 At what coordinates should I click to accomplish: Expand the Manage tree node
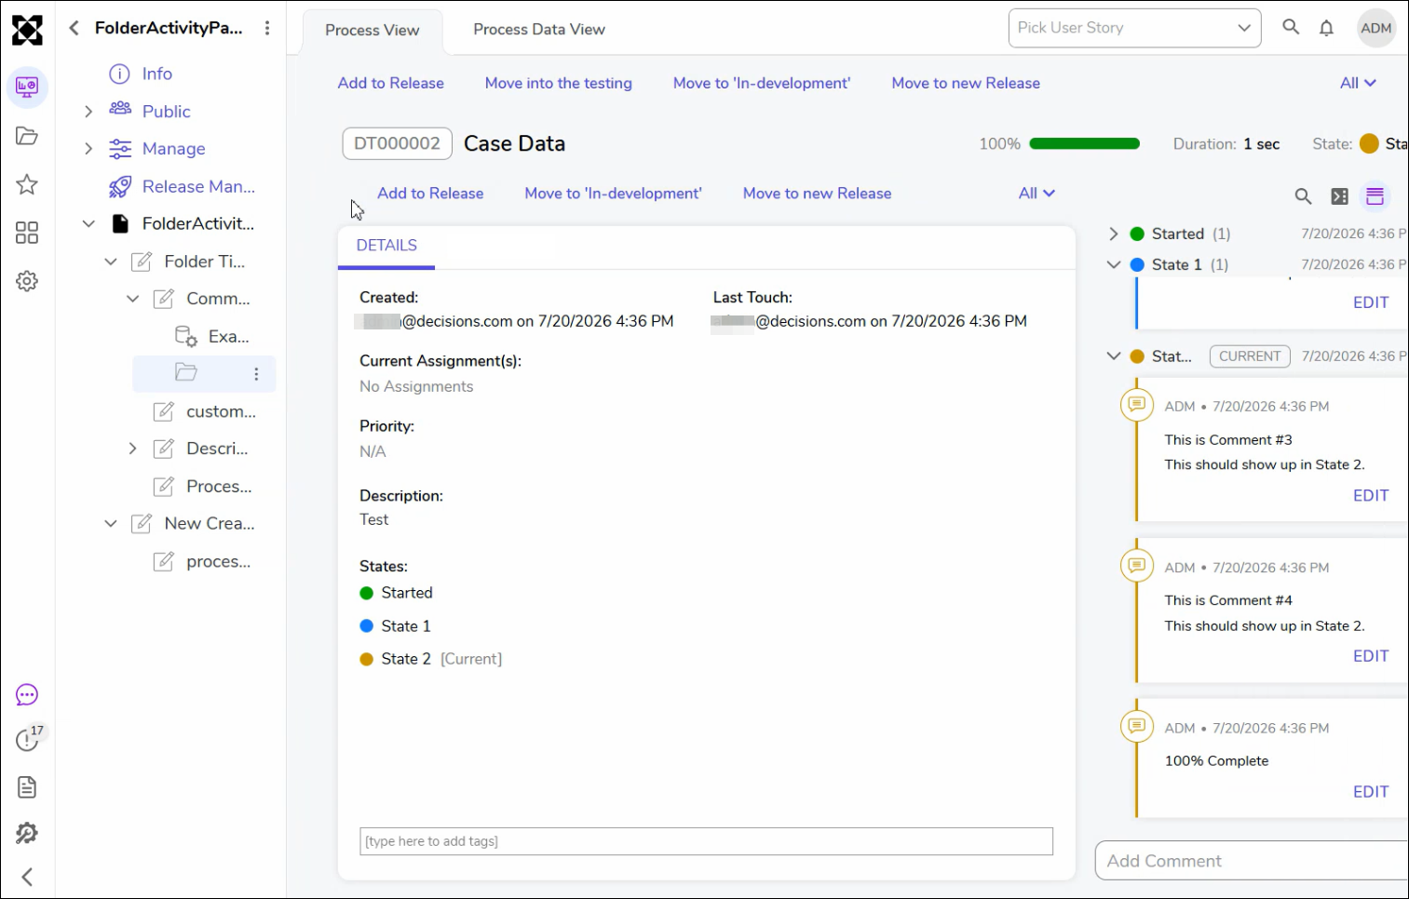88,149
